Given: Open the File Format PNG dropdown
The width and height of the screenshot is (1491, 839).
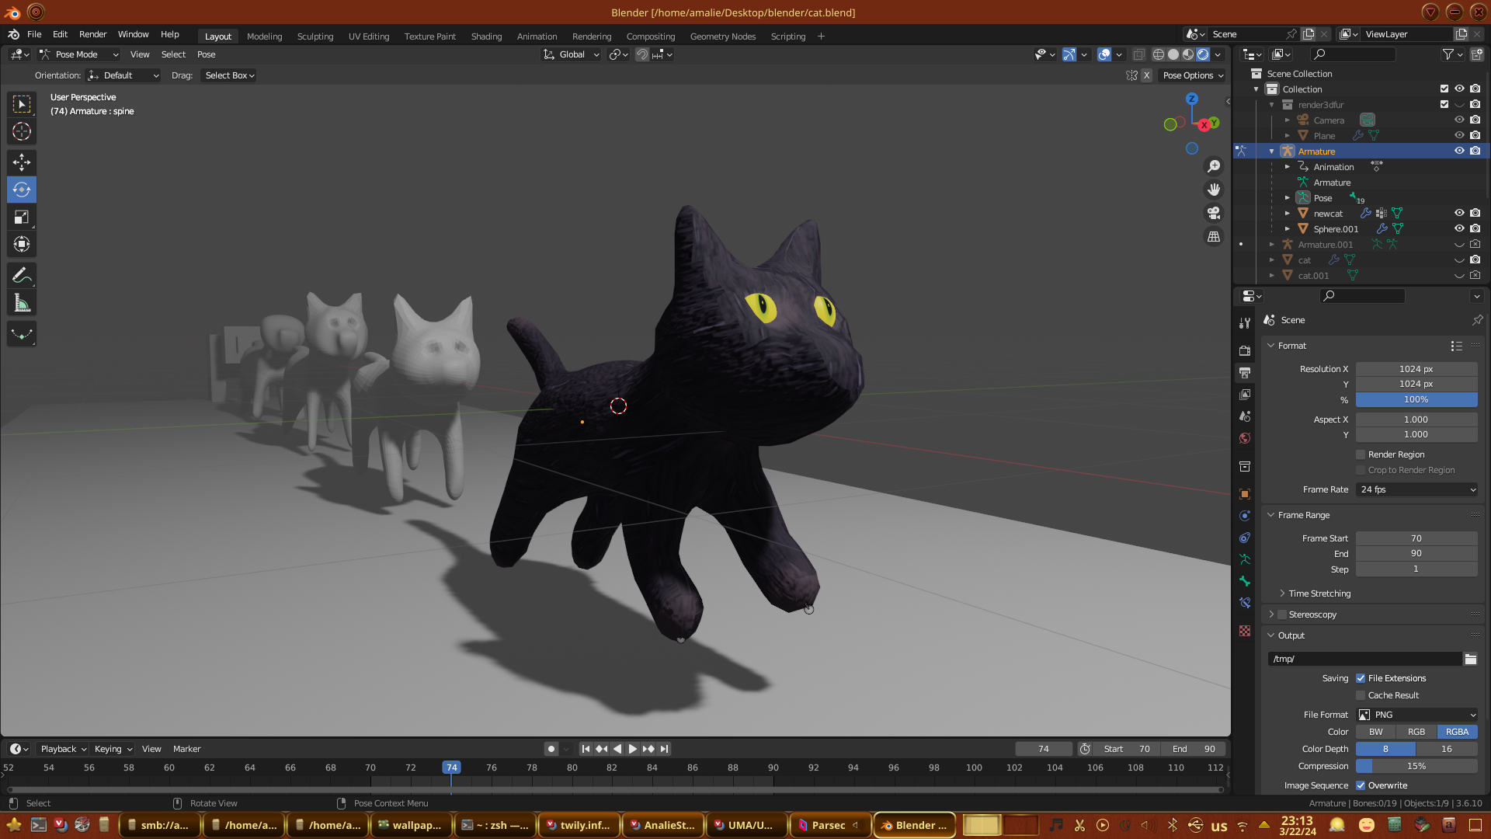Looking at the screenshot, I should [x=1416, y=715].
